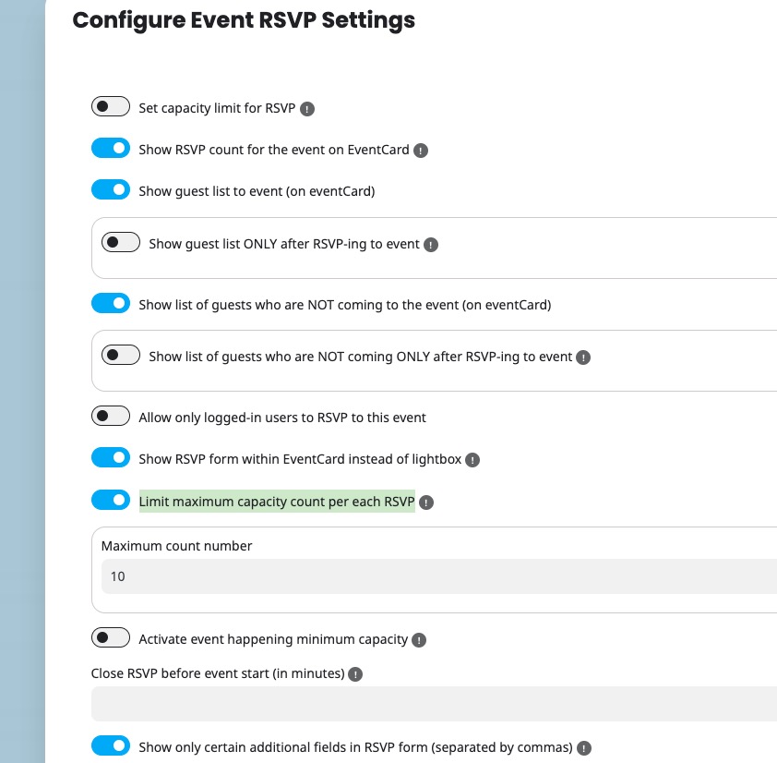
Task: Click info icon for guest list ONLY after RSVP-ing
Action: [x=431, y=246]
